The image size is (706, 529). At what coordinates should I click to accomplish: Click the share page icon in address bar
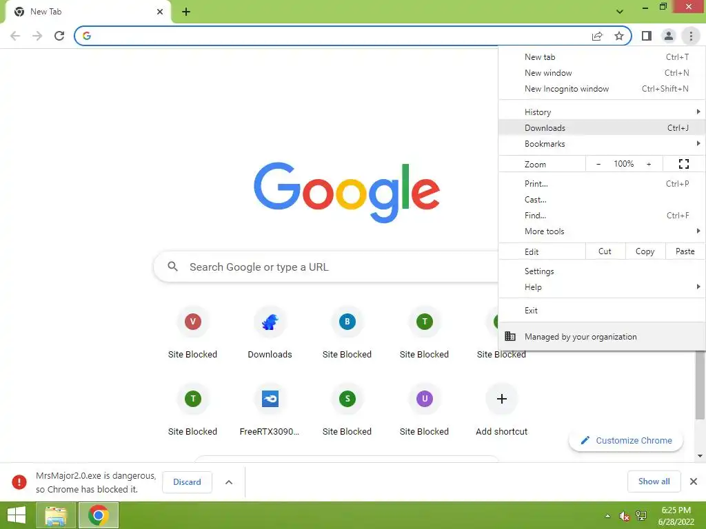point(597,36)
